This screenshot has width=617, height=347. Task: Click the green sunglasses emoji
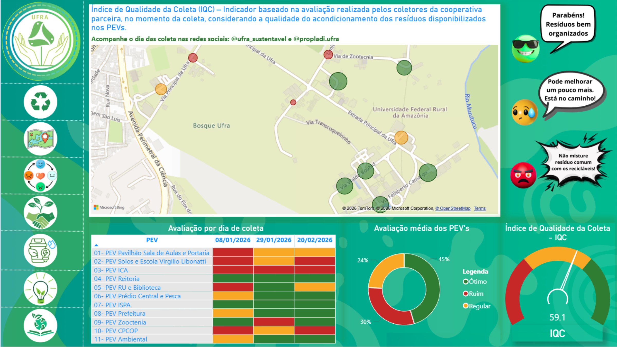point(525,49)
